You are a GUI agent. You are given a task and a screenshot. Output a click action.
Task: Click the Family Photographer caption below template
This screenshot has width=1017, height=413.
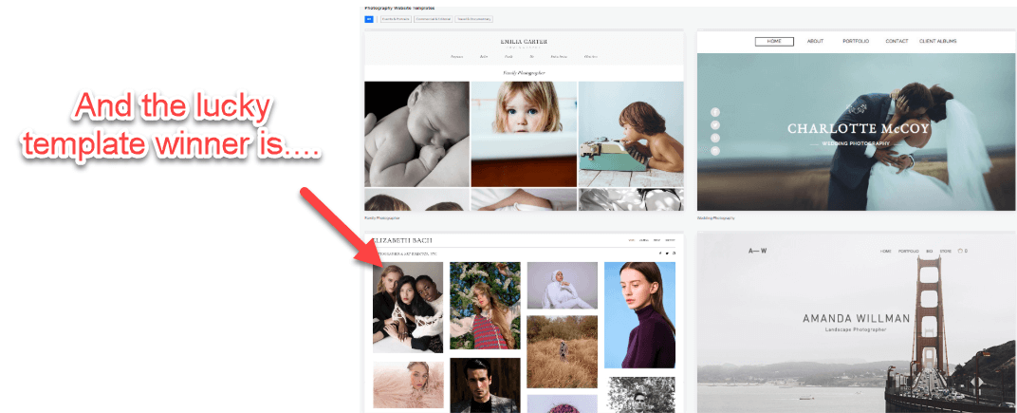click(x=382, y=218)
